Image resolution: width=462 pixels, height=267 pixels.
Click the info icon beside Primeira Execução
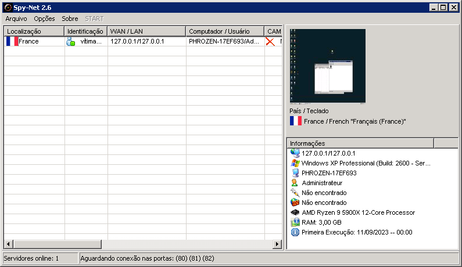[295, 232]
